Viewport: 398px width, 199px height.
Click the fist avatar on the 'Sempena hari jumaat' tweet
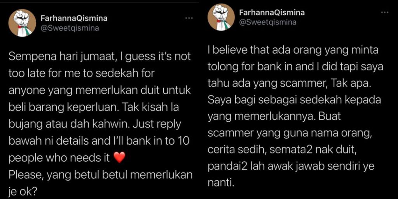coord(22,23)
